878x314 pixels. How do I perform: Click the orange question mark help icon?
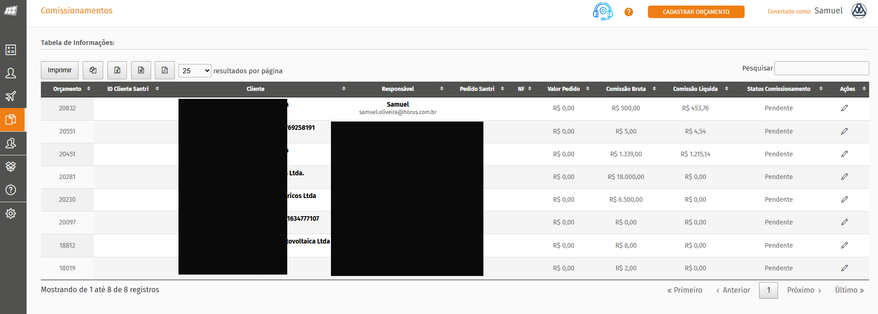pyautogui.click(x=628, y=12)
